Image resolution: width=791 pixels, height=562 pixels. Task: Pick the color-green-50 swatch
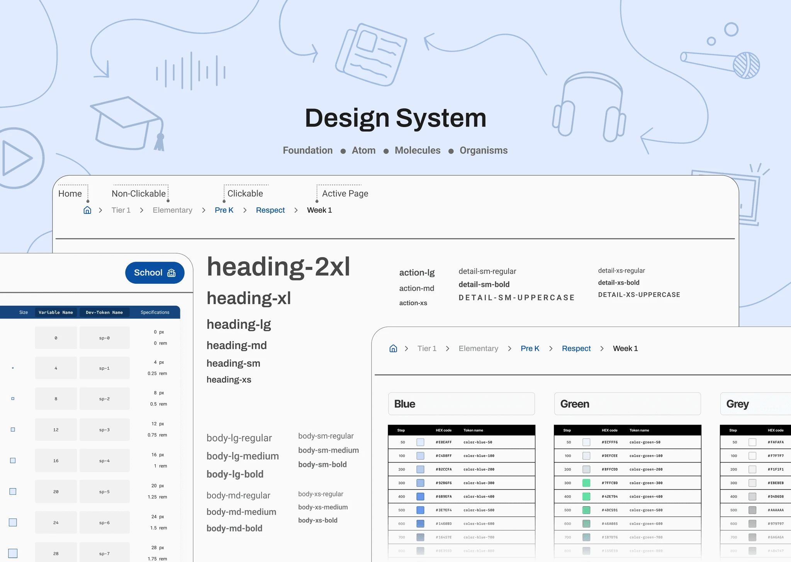tap(586, 442)
